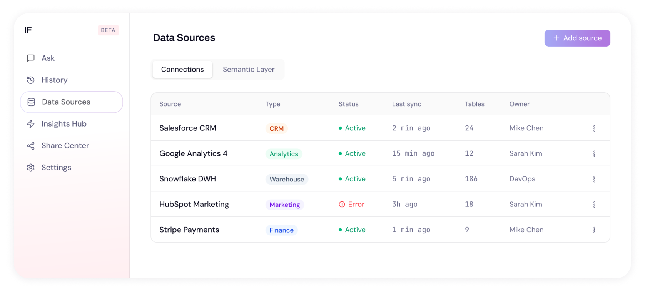
Task: Switch to the Connections tab
Action: pos(182,70)
